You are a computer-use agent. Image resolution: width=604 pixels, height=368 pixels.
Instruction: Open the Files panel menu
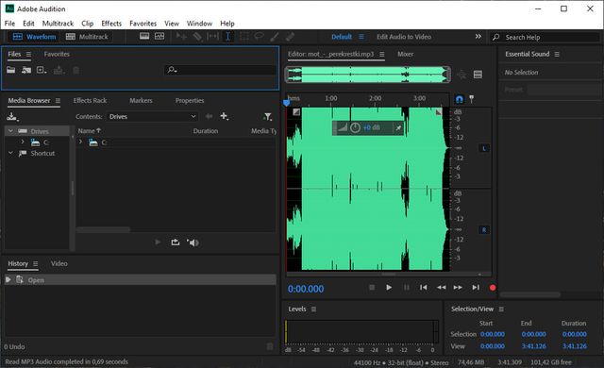click(28, 55)
